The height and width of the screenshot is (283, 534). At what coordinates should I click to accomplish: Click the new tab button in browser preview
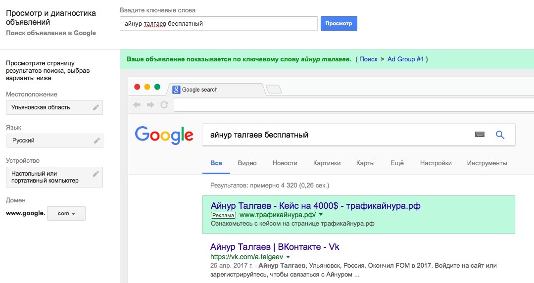coord(274,89)
